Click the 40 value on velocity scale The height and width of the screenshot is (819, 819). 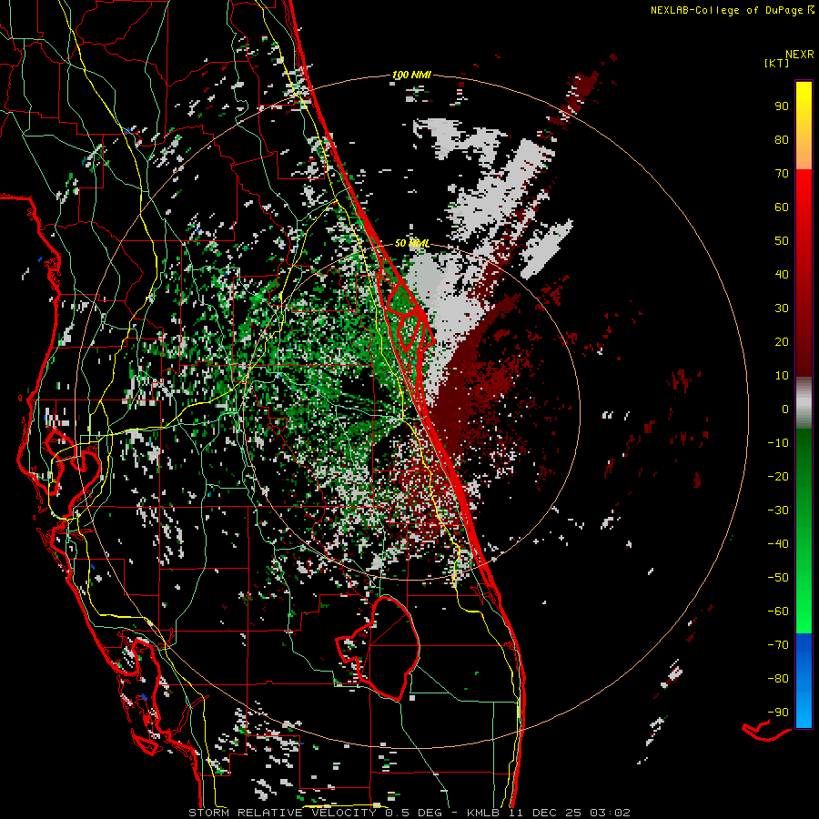coord(782,275)
